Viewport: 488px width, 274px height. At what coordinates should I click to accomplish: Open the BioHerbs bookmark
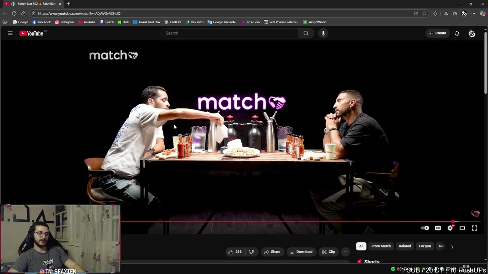coord(195,22)
